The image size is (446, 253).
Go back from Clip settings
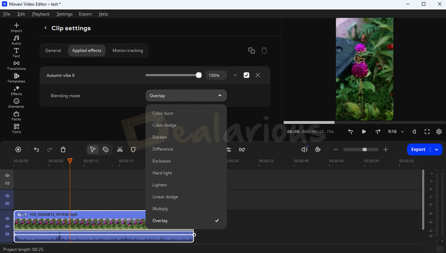[x=45, y=28]
